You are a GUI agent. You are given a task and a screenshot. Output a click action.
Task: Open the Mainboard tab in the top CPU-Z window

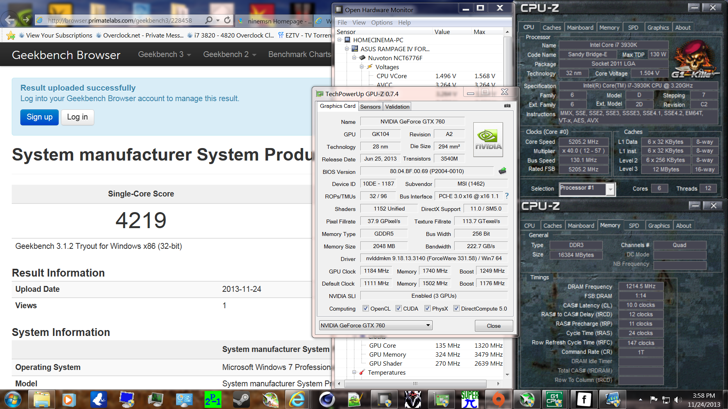[x=580, y=28]
